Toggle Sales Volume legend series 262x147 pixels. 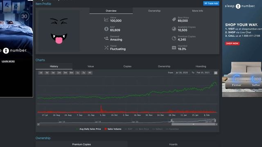[113, 129]
